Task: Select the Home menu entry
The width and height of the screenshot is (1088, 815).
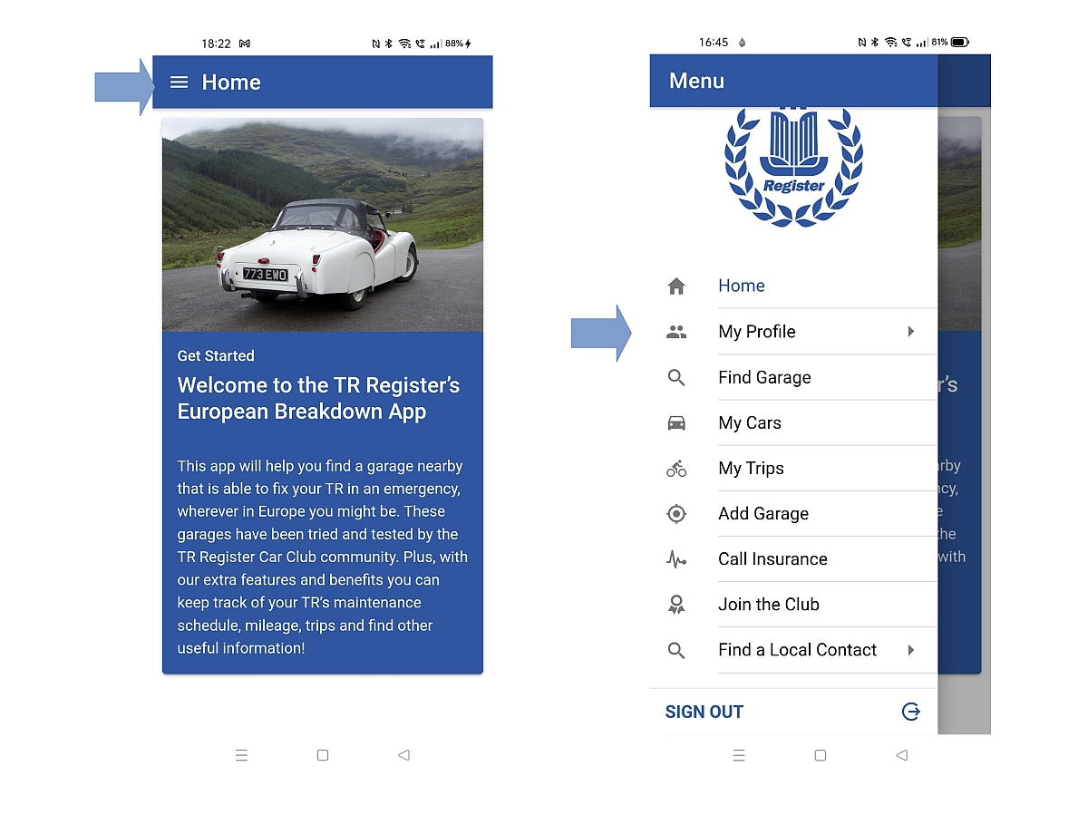Action: pyautogui.click(x=742, y=286)
